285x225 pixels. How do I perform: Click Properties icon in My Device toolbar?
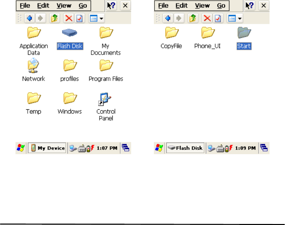click(x=79, y=18)
